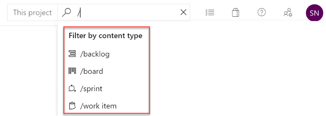Open the user settings icon
This screenshot has width=326, height=116.
pyautogui.click(x=288, y=13)
